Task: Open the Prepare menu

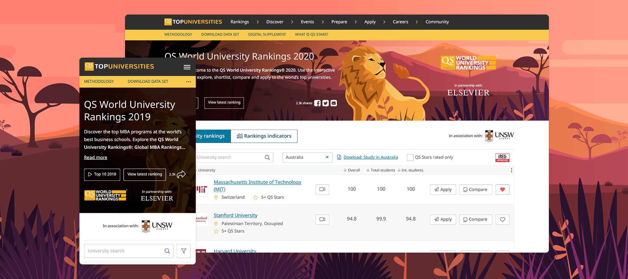Action: 339,22
